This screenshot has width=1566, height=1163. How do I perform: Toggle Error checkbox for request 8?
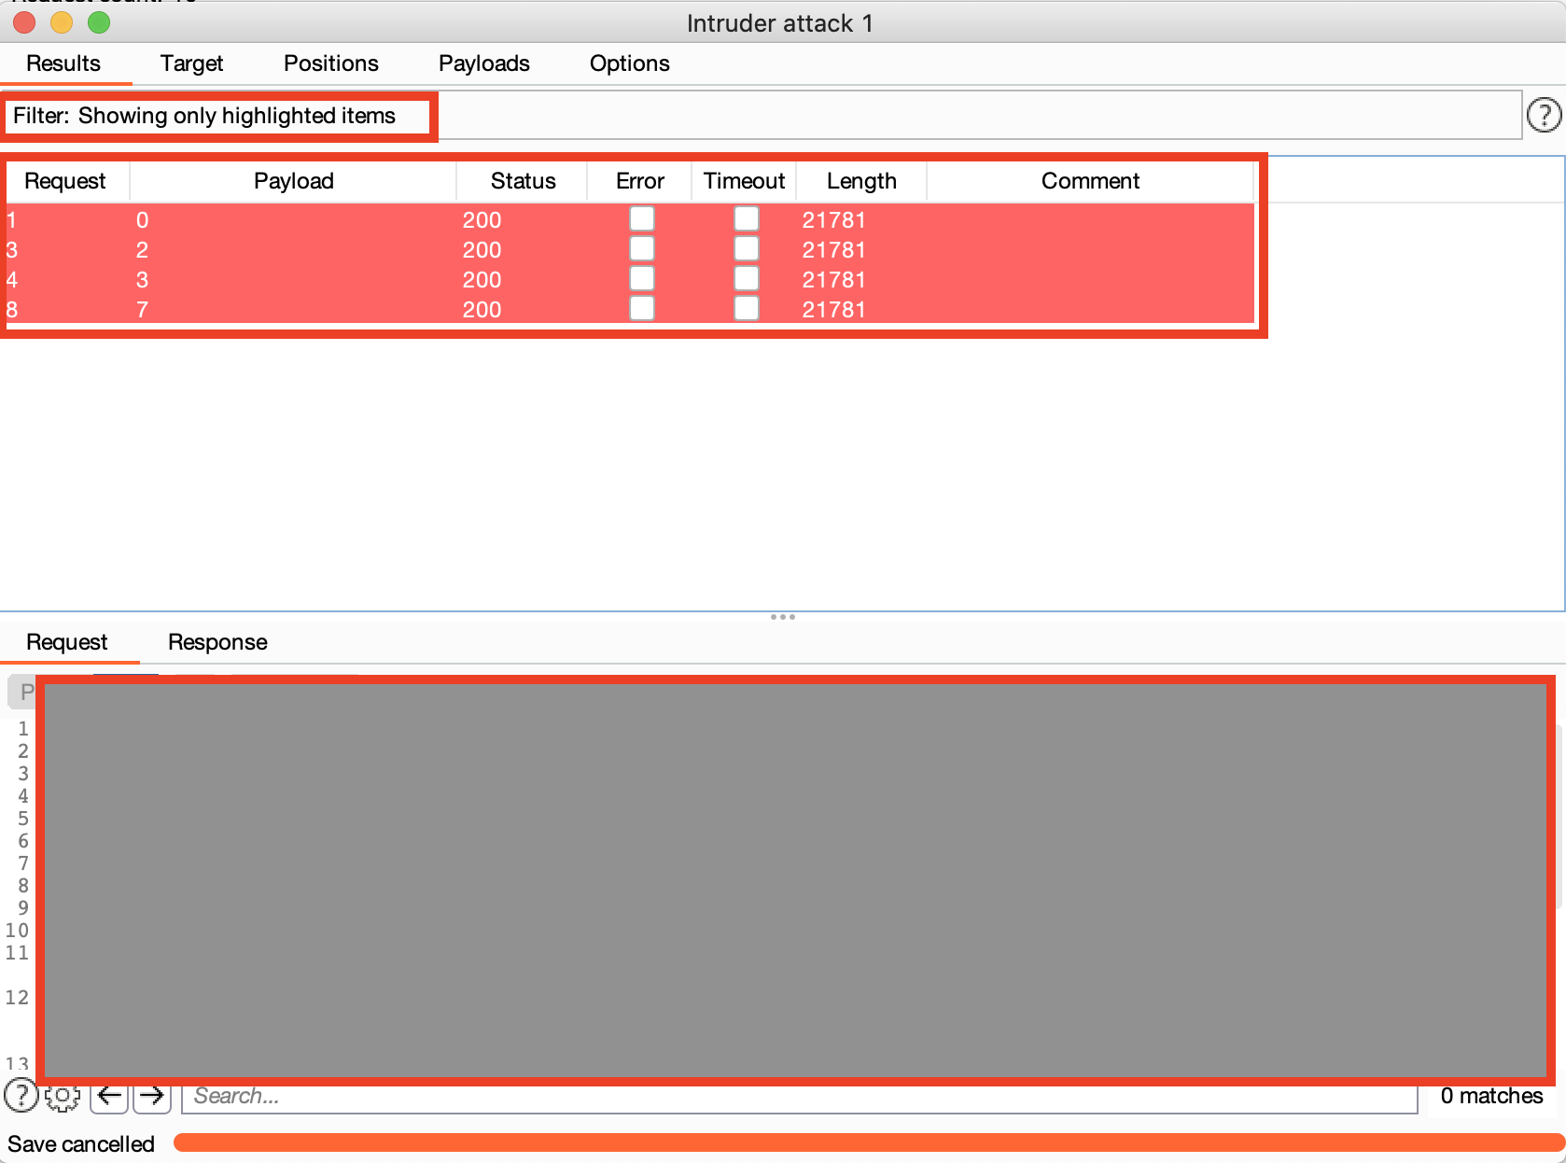tap(641, 309)
